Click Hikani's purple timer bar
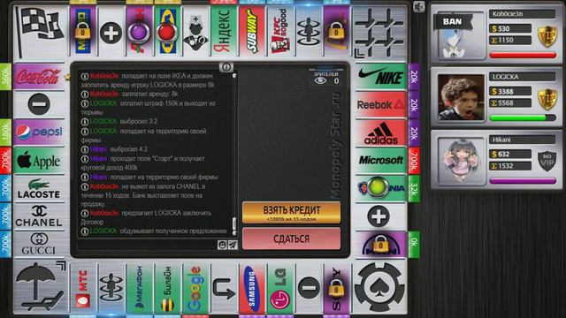 pos(523,180)
